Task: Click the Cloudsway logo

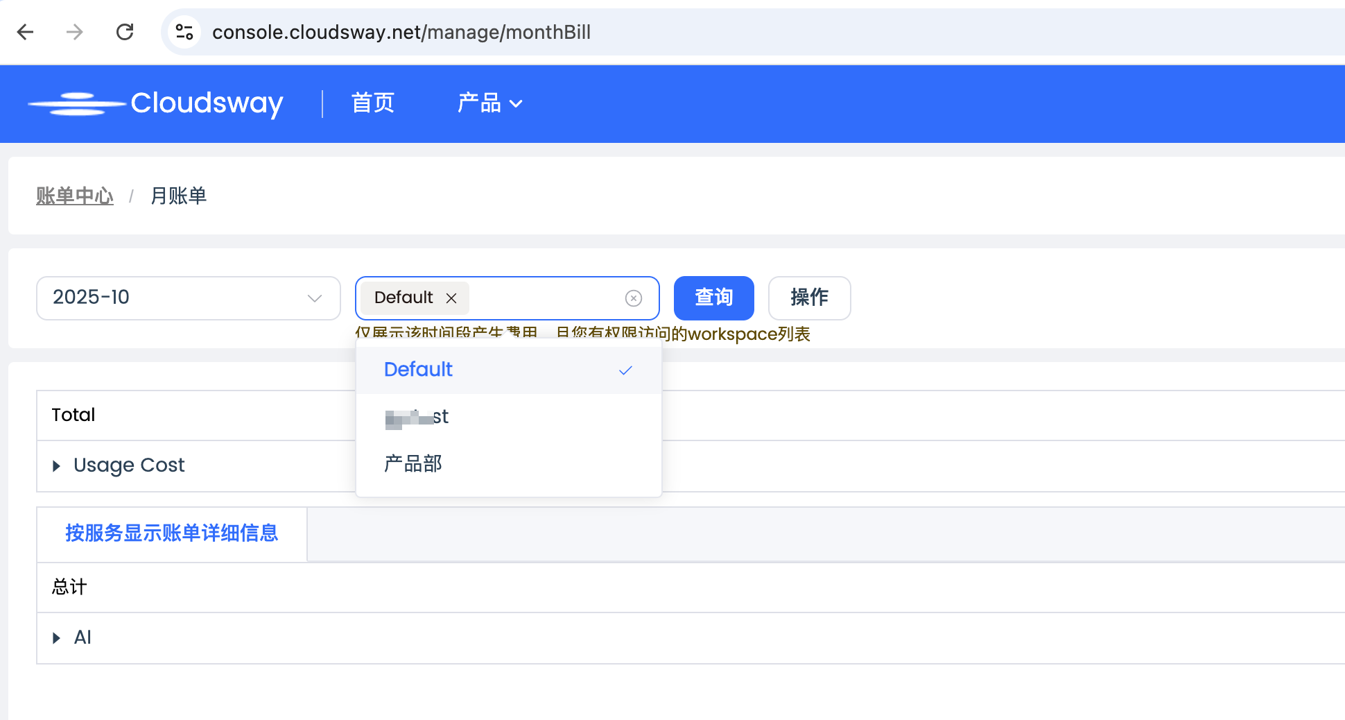Action: [156, 103]
